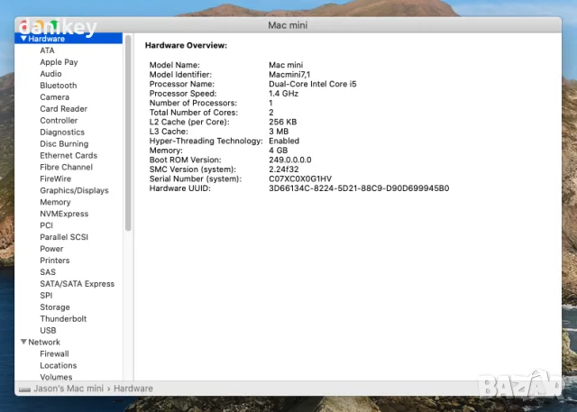Click the Hardware Overview heading

[187, 46]
